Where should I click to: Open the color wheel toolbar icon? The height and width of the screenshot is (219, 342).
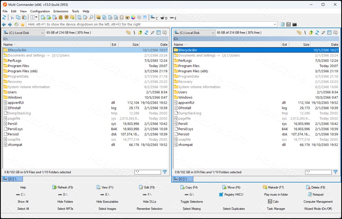click(133, 17)
